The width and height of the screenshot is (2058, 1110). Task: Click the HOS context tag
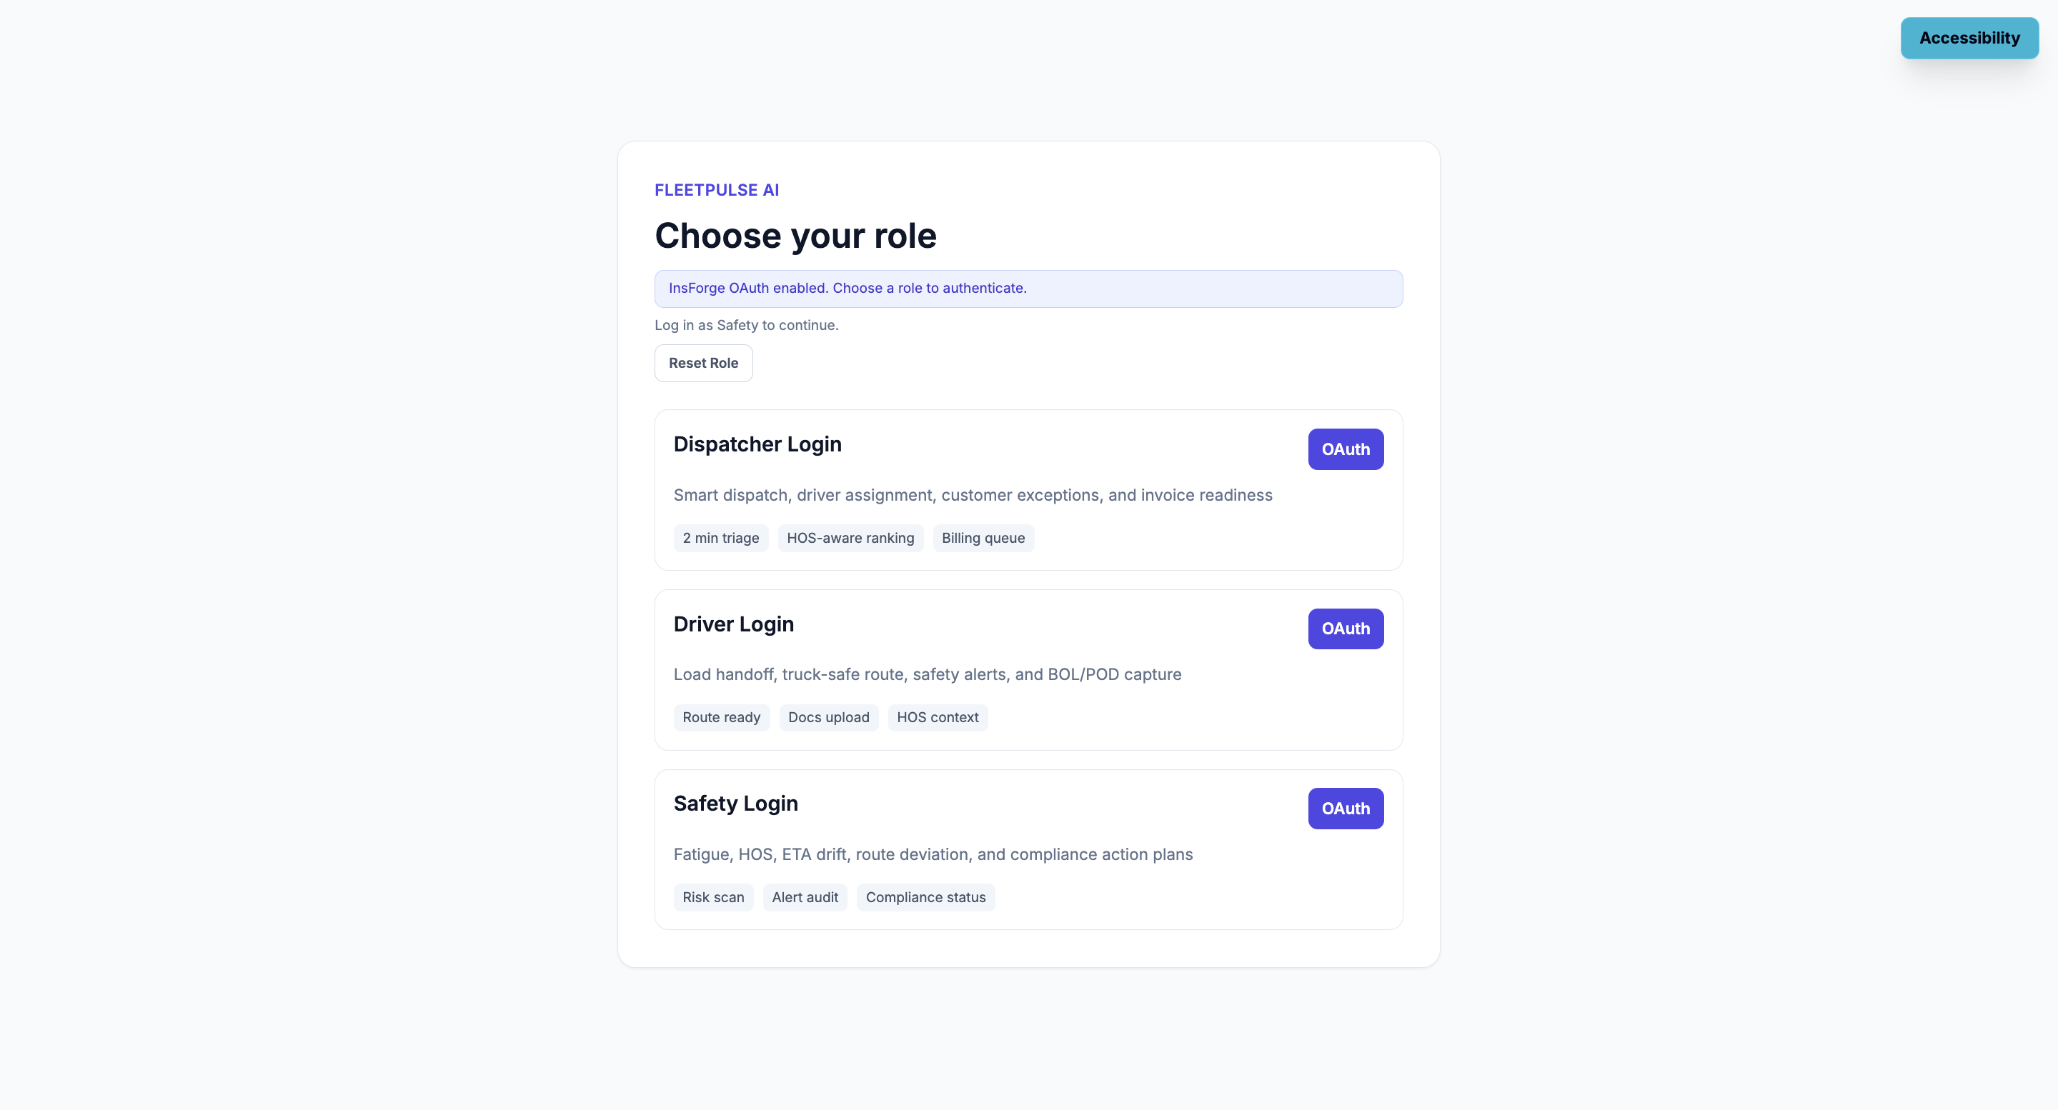tap(937, 717)
